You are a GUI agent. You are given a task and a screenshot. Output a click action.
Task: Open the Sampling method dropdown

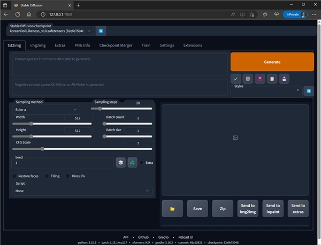[46, 109]
